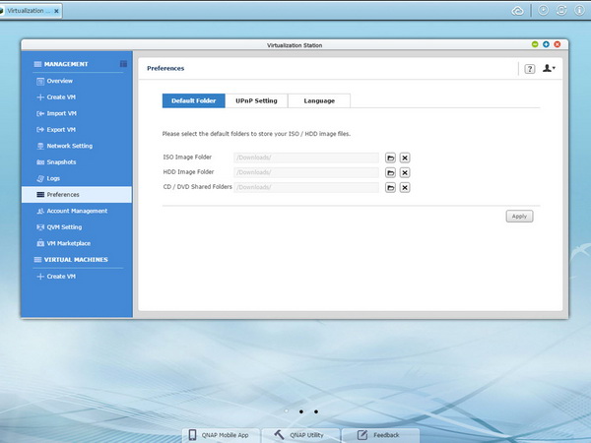
Task: Browse folder for HDD Image Folder
Action: click(x=390, y=173)
